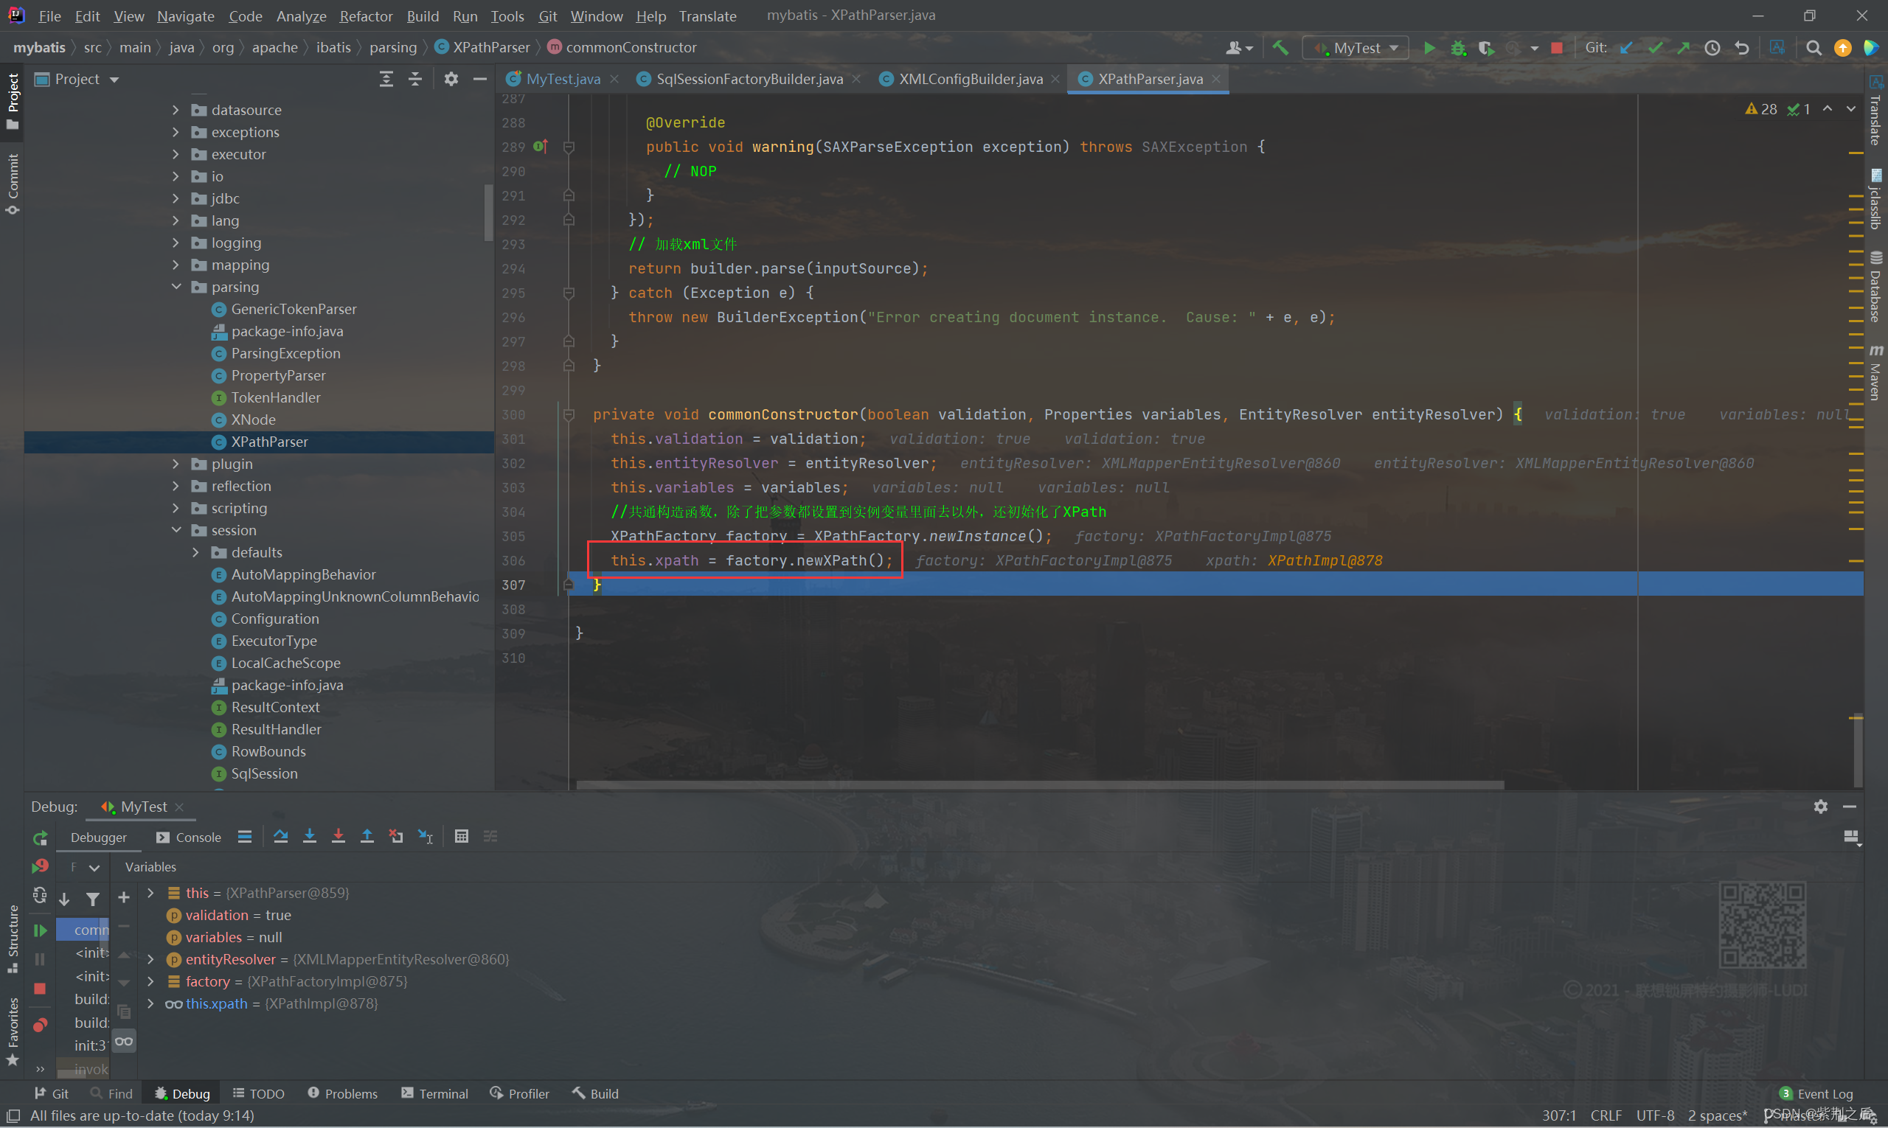This screenshot has width=1888, height=1128.
Task: Click the Step Into debugger icon
Action: (x=310, y=836)
